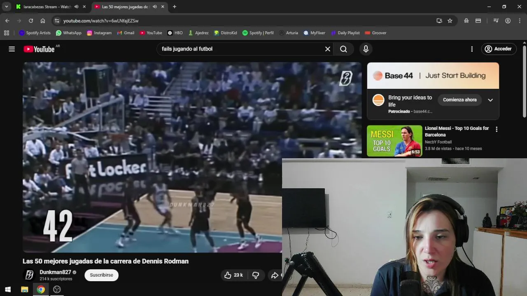Open the bookmarks apps grid icon

click(x=7, y=33)
